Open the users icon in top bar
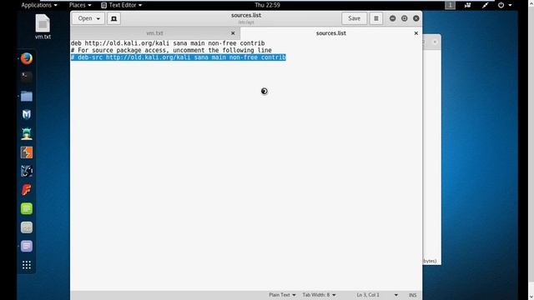Viewport: 534px width, 300px height. (x=467, y=5)
